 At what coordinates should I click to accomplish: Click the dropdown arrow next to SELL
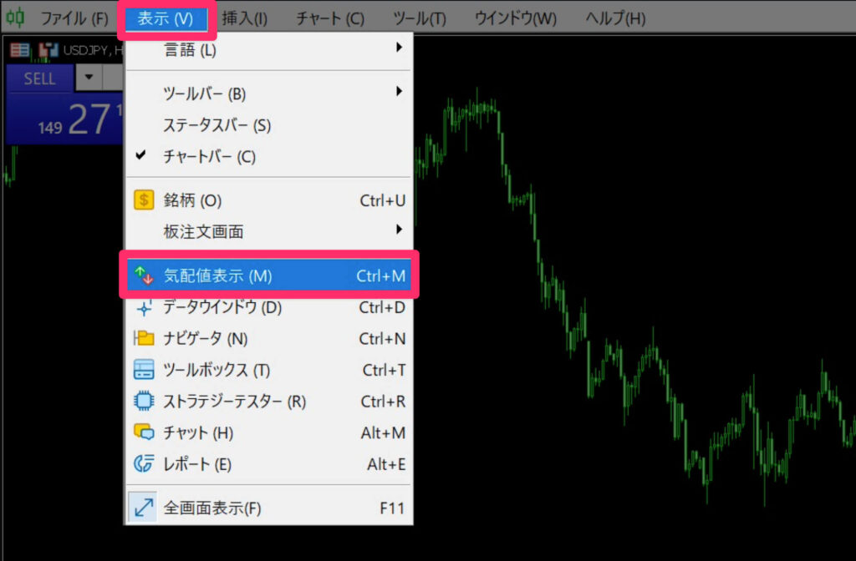point(89,78)
